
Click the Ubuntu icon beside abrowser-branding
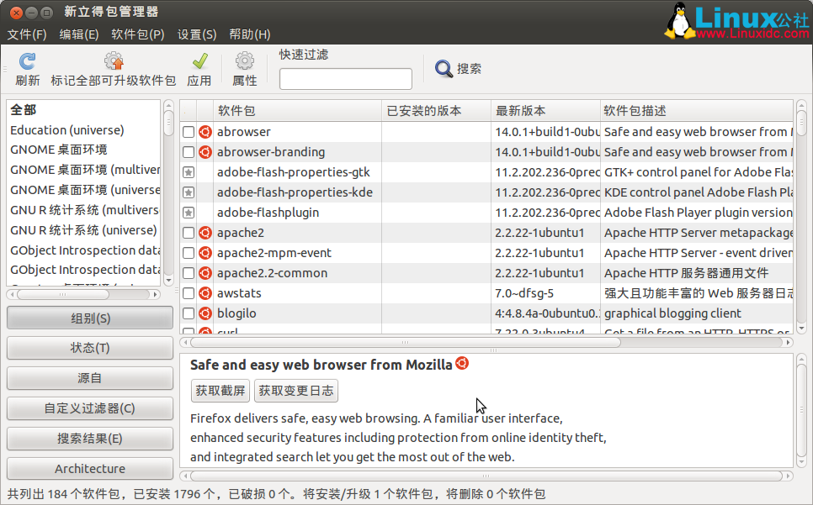click(205, 152)
